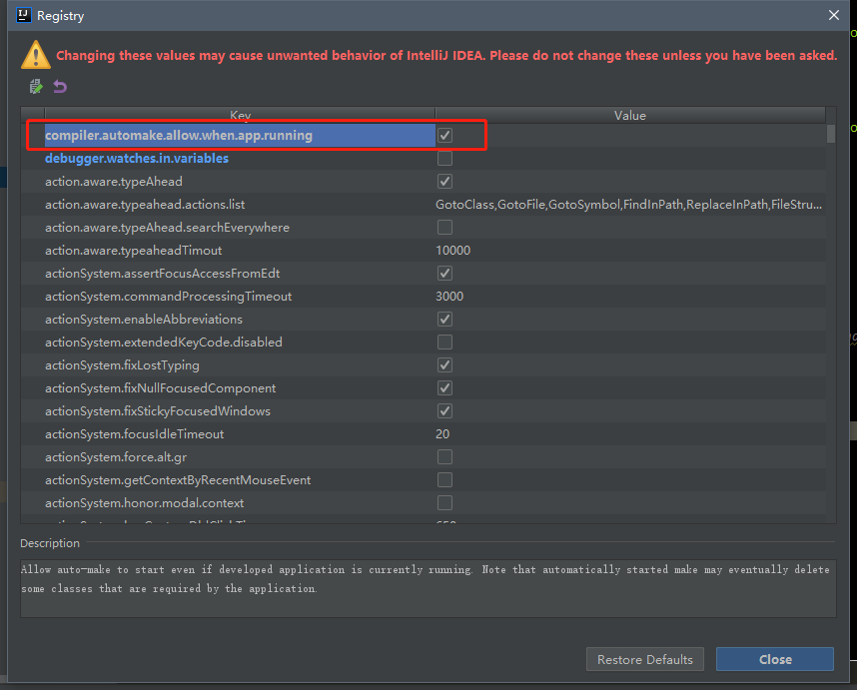Click the GotoClass,GotoFile actions list value
The height and width of the screenshot is (690, 857).
(x=628, y=204)
